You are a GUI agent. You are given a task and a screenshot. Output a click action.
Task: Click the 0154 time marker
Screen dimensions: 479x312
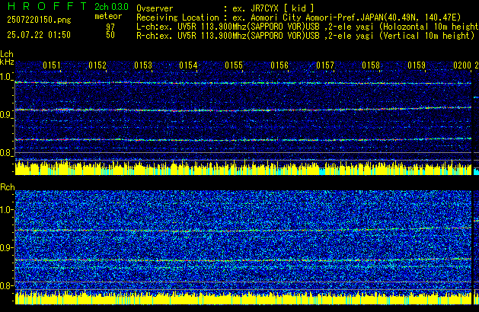click(188, 65)
